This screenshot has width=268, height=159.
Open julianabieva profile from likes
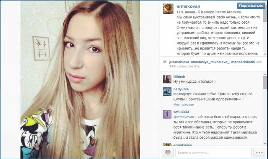coord(179,62)
